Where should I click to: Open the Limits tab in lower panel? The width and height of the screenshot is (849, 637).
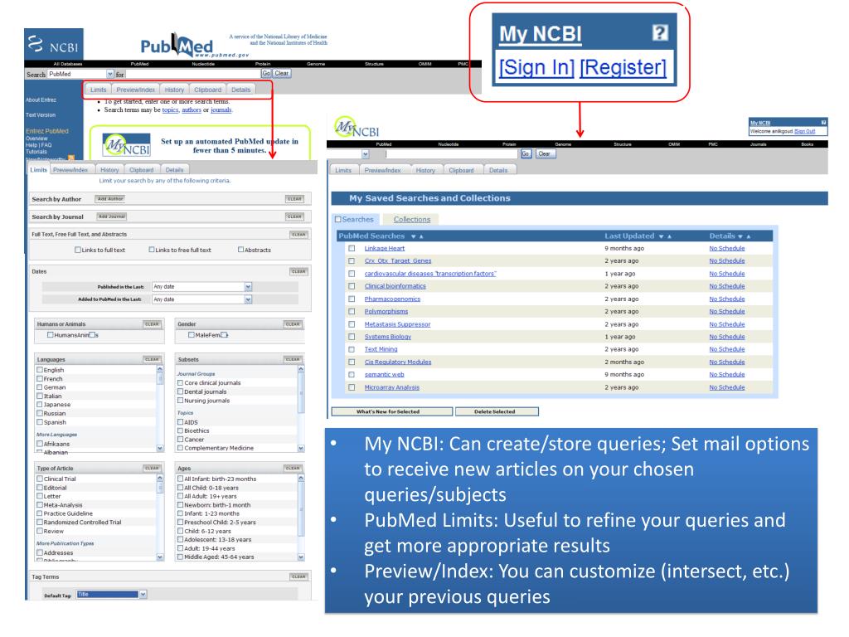pos(38,169)
